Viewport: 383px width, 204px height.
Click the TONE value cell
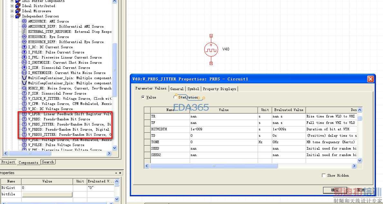tap(224, 142)
